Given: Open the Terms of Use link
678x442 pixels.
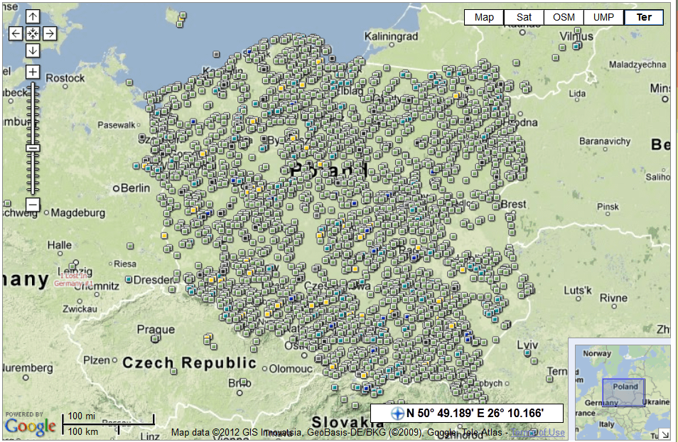Looking at the screenshot, I should [538, 433].
